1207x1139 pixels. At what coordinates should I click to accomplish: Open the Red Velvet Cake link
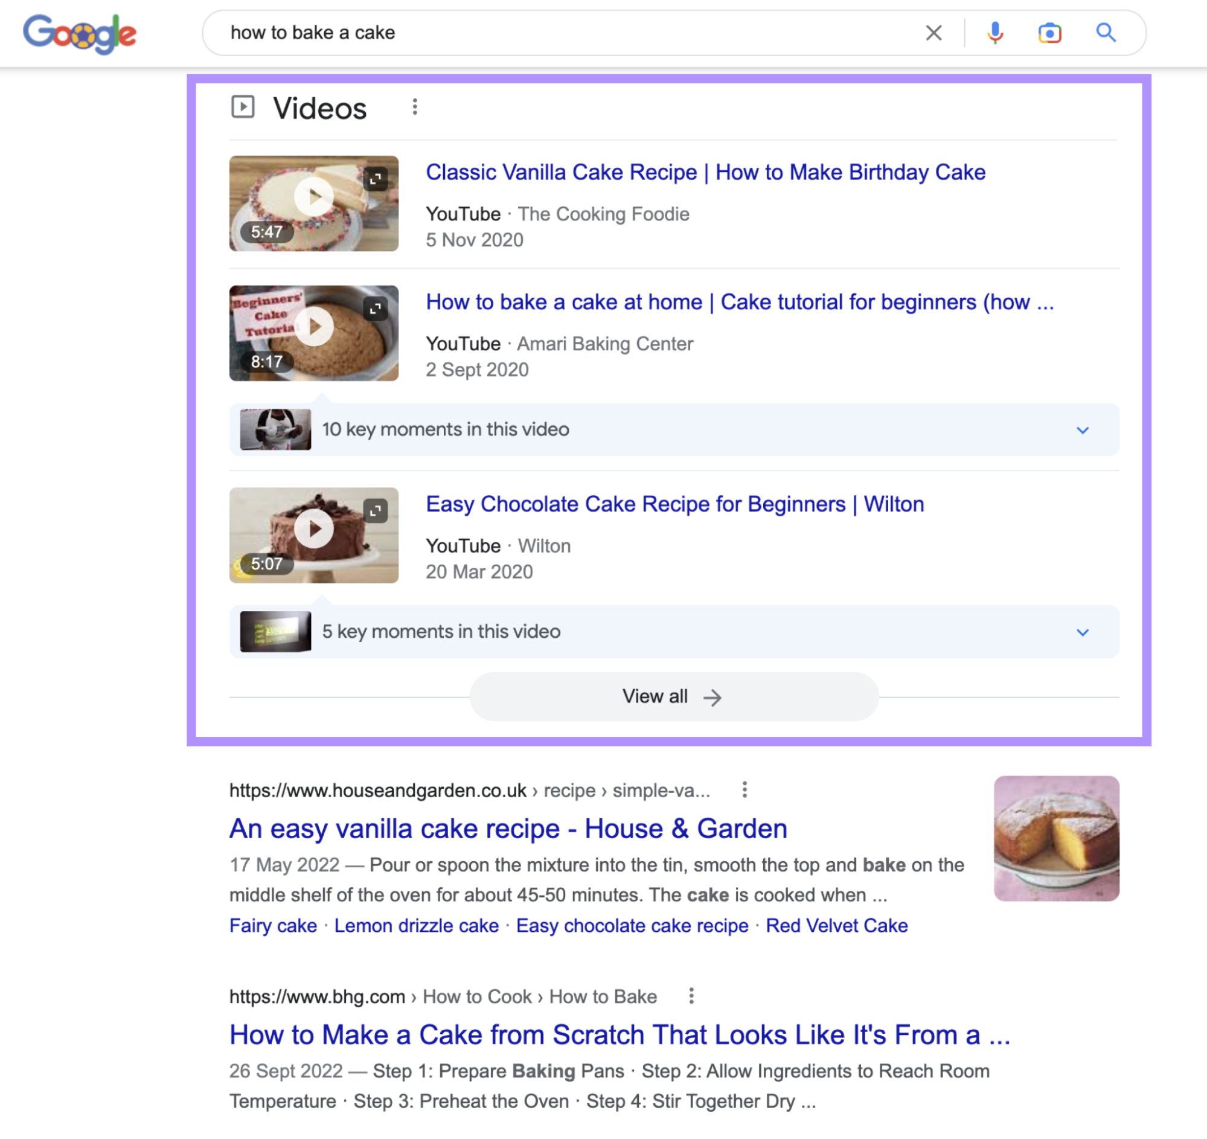[x=837, y=925]
